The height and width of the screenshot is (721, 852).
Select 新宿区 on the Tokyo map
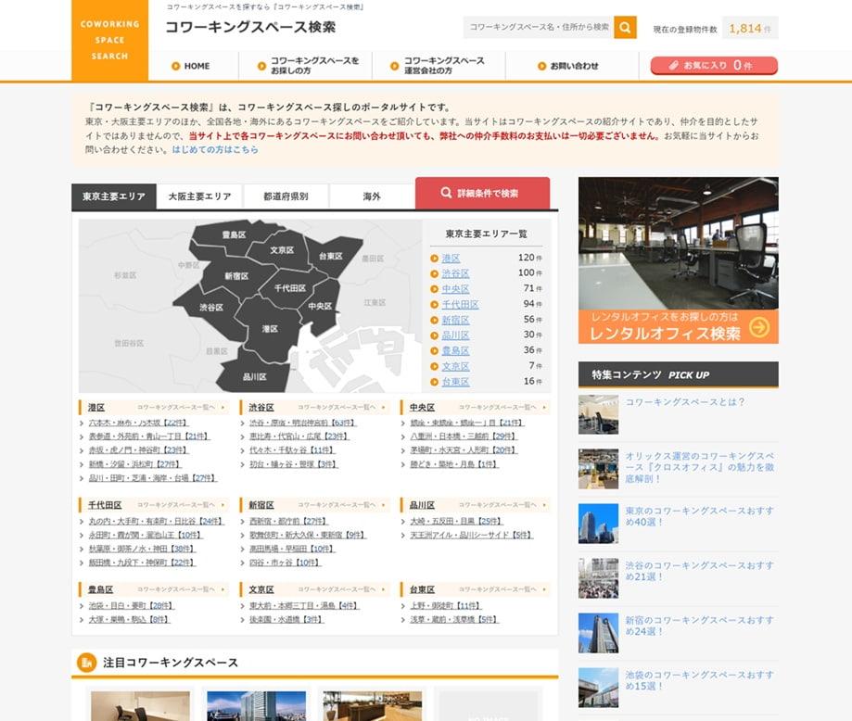(x=236, y=276)
